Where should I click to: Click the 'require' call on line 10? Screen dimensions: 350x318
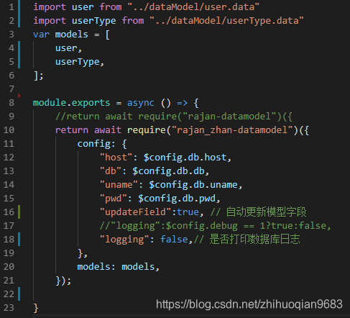point(146,130)
